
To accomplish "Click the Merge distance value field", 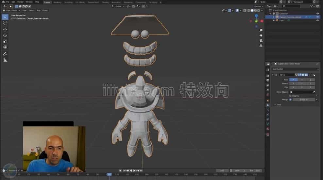I will [x=303, y=100].
